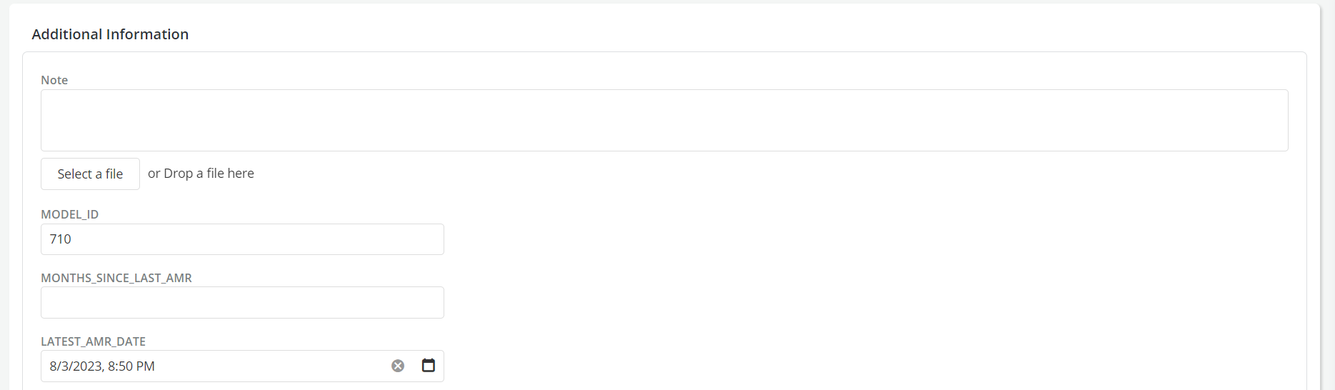Click the year 2023 in the date
Screen dimensions: 1335x390
[89, 366]
